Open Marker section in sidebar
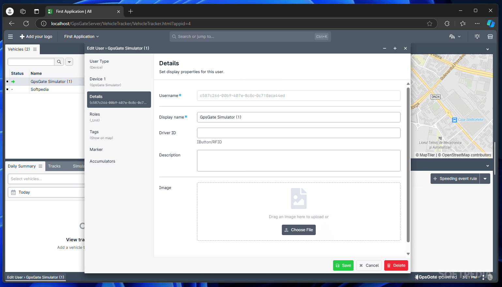Viewport: 502px width, 287px height. [x=119, y=150]
